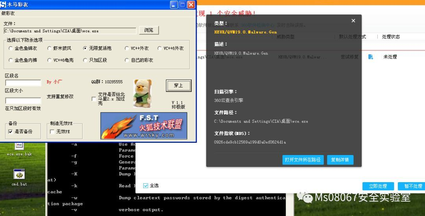Image resolution: width=425 pixels, height=216 pixels.
Task: Click the 360云查杀引擎 text
Action: point(229,100)
